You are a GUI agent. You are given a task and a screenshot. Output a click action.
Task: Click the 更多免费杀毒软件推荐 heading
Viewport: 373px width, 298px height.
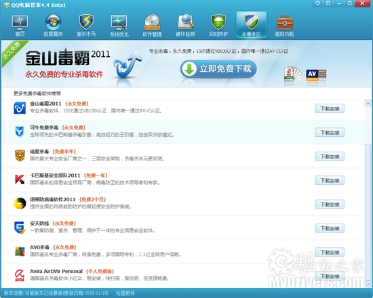(x=37, y=93)
